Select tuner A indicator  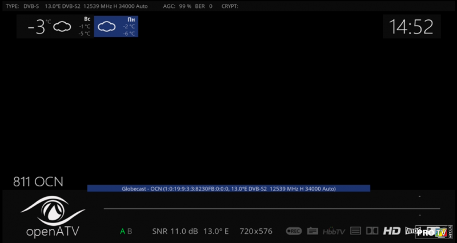(122, 232)
